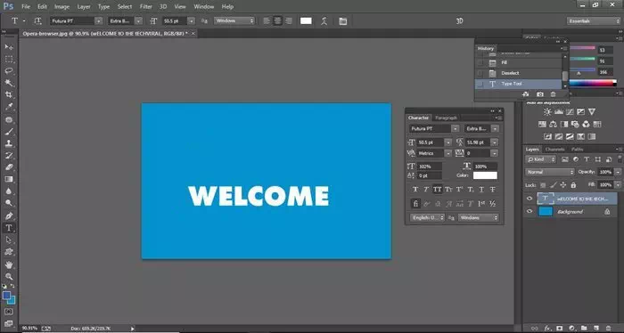Toggle Strikethrough in Character panel
Viewport: 624px width, 333px height.
[x=493, y=190]
